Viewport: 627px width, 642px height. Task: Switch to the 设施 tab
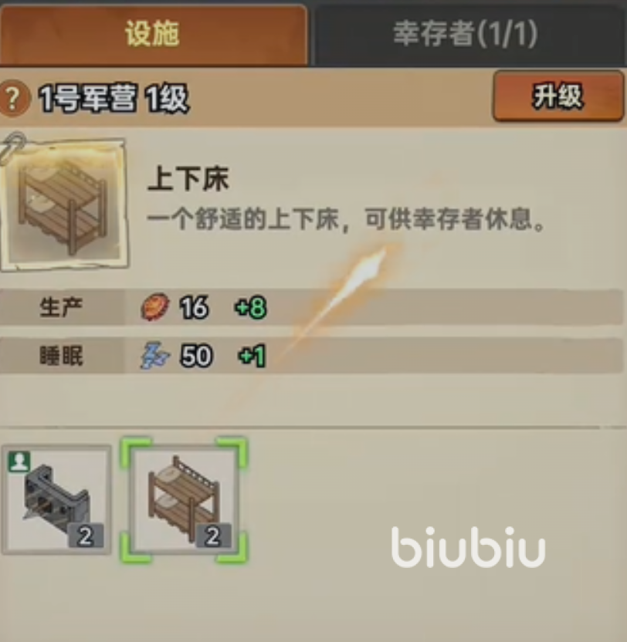tap(153, 34)
